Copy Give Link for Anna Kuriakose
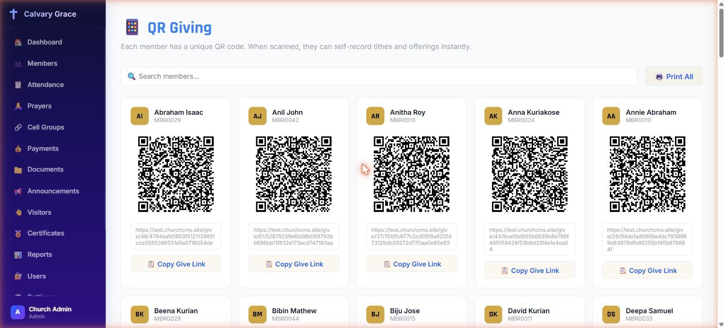 click(x=529, y=270)
